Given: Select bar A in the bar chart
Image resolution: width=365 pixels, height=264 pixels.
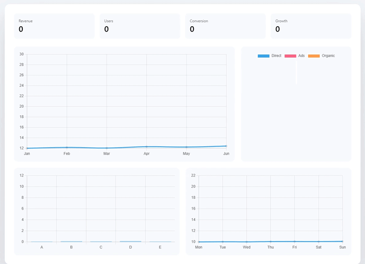Looking at the screenshot, I should [42, 242].
